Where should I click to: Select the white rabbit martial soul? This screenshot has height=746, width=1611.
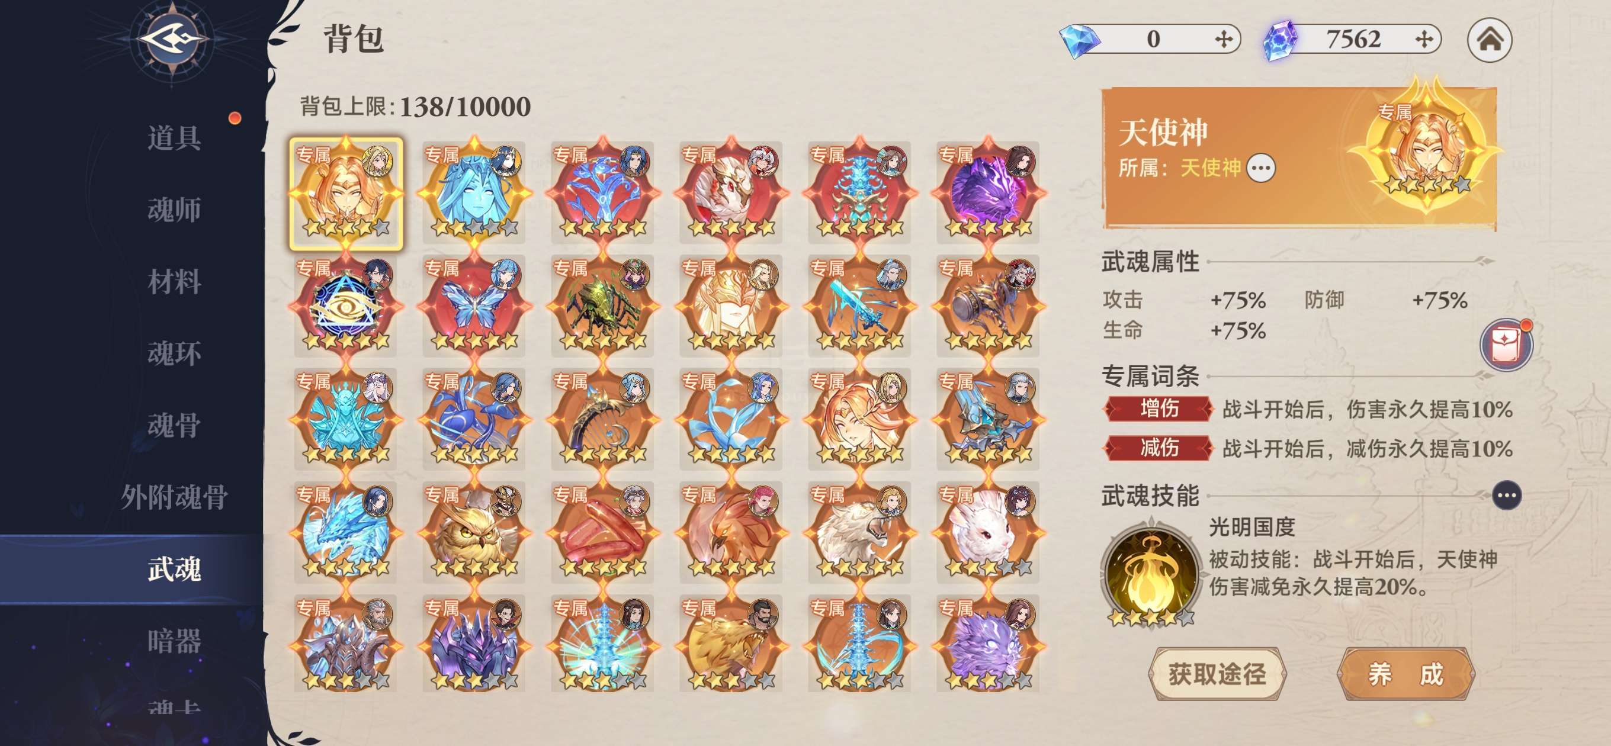987,532
